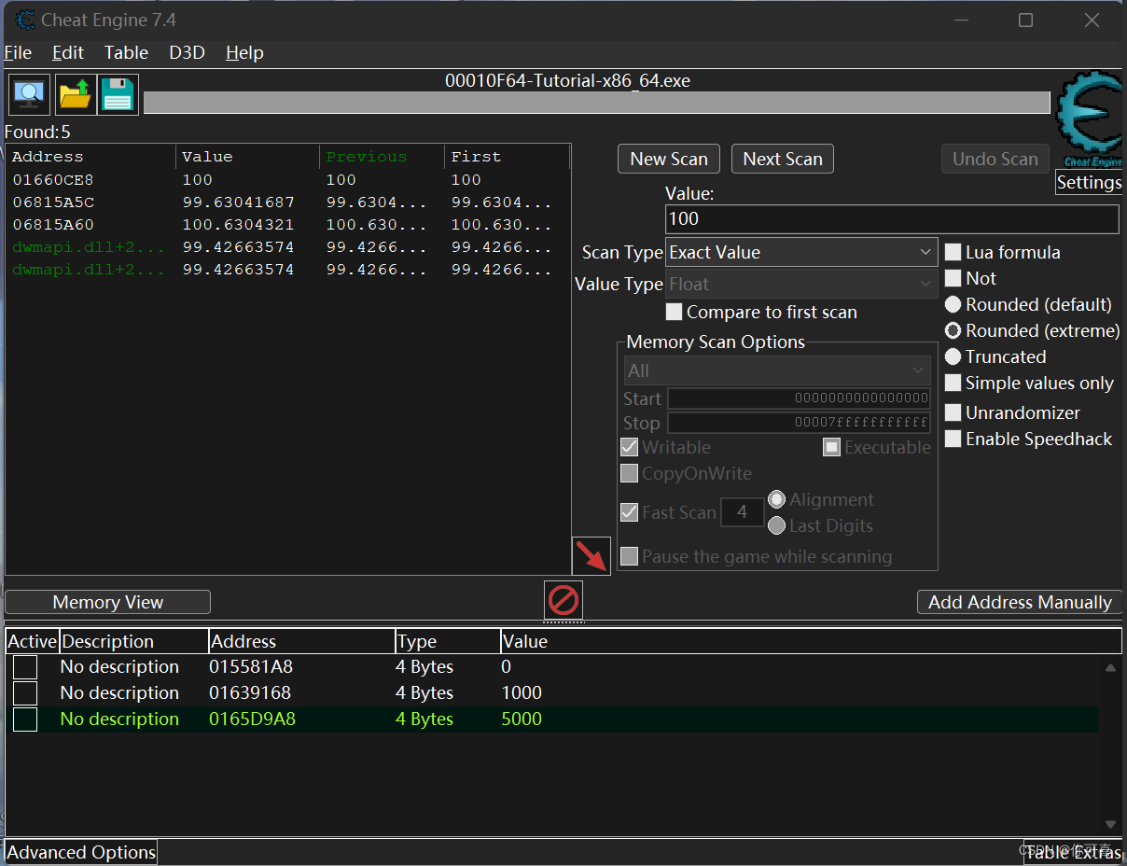Viewport: 1127px width, 866px height.
Task: Open the File menu
Action: pos(18,53)
